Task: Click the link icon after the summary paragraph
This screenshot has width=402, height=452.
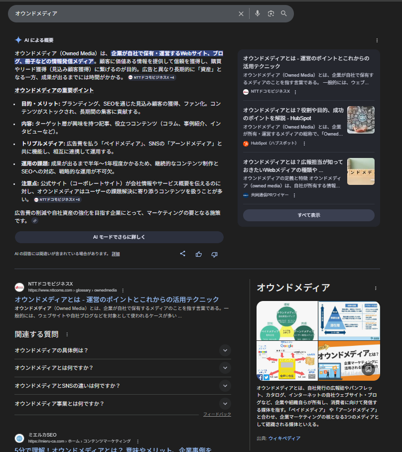Action: pos(34,221)
